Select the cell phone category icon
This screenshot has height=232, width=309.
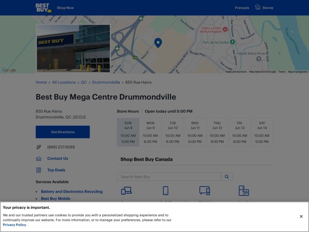point(166,191)
